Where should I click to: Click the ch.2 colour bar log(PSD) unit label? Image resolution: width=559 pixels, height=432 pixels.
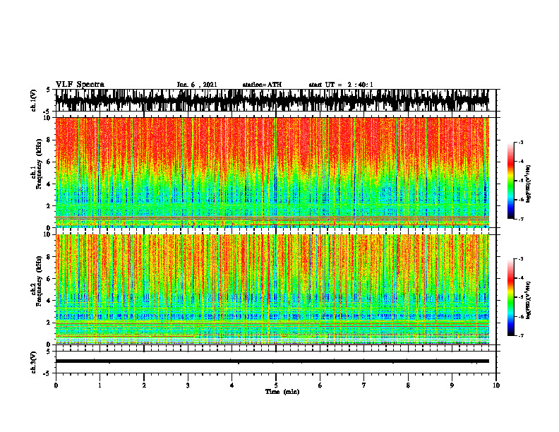(x=529, y=301)
